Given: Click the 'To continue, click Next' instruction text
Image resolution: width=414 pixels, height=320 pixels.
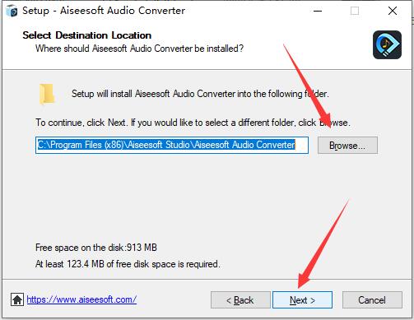Looking at the screenshot, I should point(193,123).
